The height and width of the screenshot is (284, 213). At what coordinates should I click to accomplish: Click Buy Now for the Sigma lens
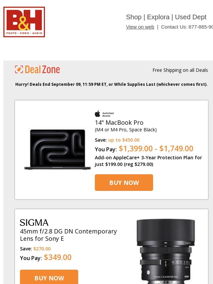pos(49,277)
